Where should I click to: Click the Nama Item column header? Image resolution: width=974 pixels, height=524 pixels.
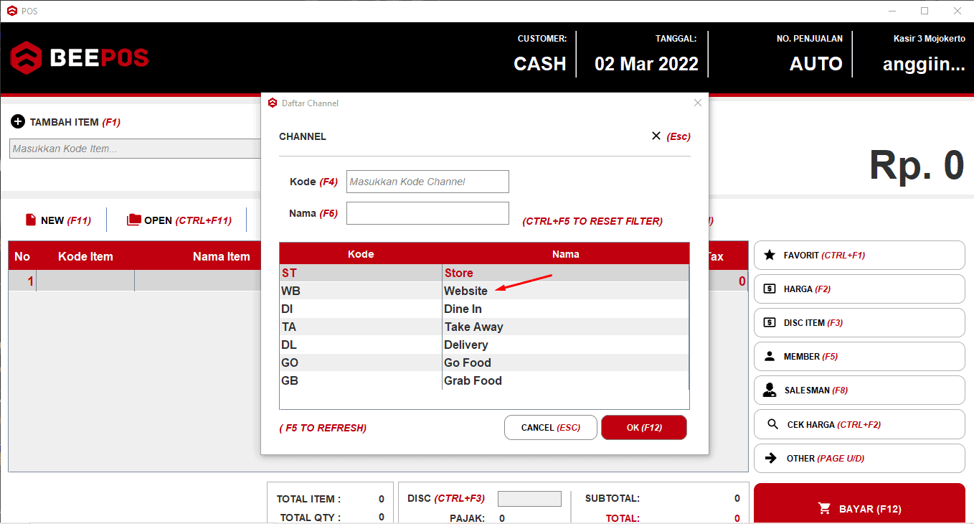pyautogui.click(x=221, y=256)
